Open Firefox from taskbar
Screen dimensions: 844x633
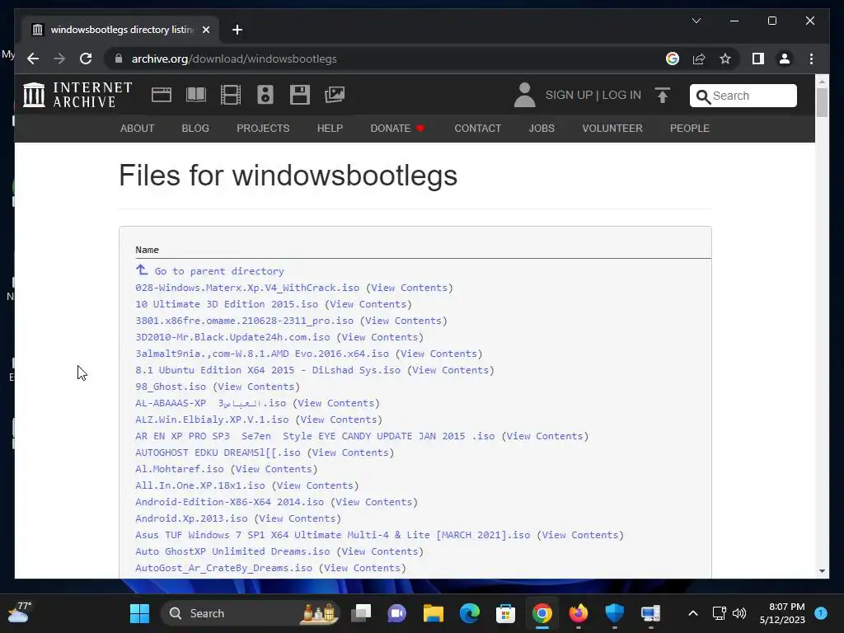point(579,613)
